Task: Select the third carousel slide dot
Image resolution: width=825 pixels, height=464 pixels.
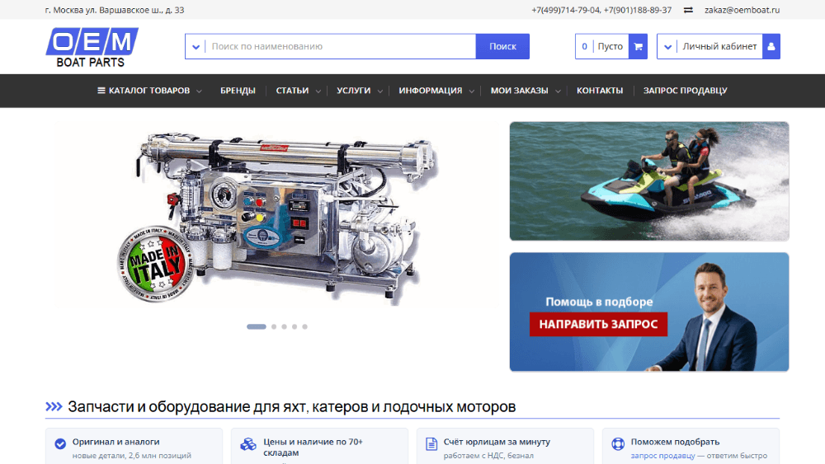Action: 284,326
